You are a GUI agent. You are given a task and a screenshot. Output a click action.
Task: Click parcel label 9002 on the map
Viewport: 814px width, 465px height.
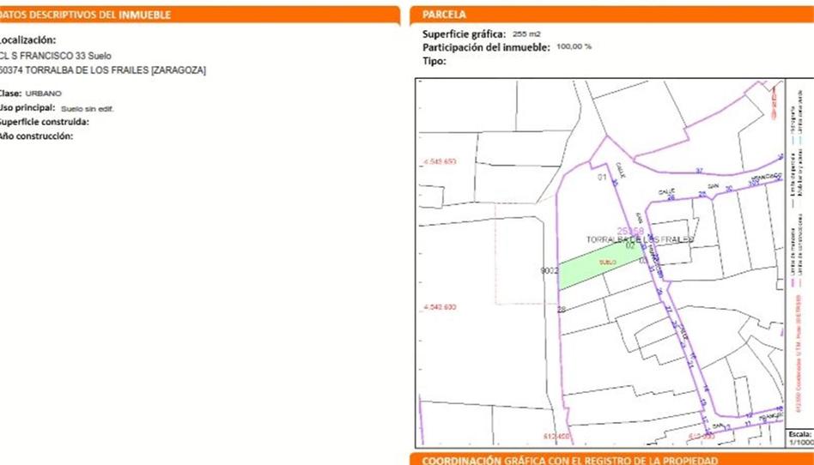pyautogui.click(x=550, y=270)
